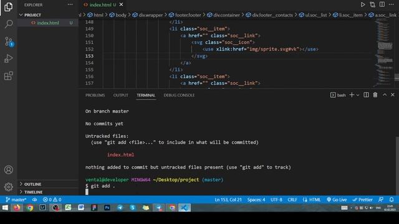Start server with Go Live
The image size is (399, 224).
(x=337, y=200)
